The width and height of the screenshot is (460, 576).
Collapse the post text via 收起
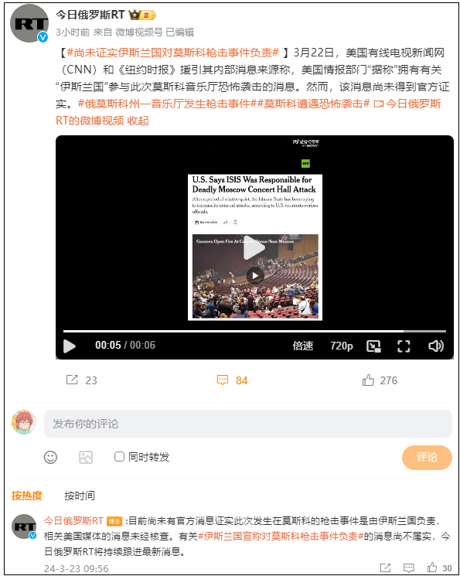[x=138, y=121]
